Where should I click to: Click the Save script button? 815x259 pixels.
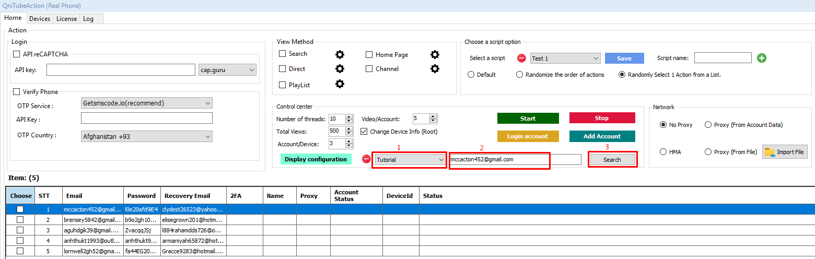point(624,58)
